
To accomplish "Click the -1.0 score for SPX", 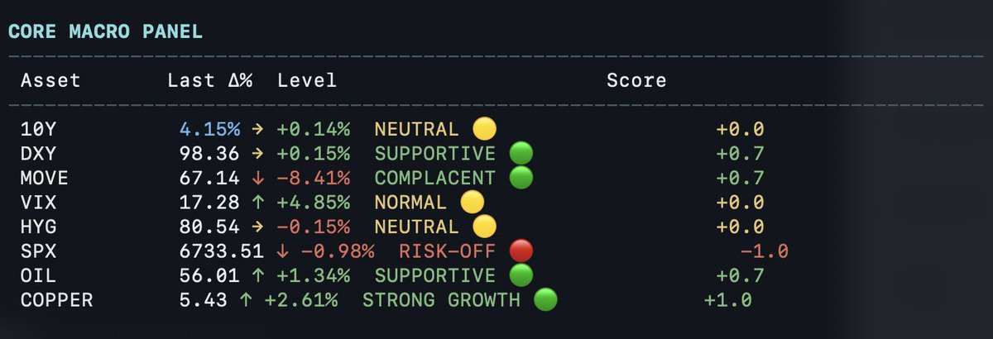I will [765, 251].
